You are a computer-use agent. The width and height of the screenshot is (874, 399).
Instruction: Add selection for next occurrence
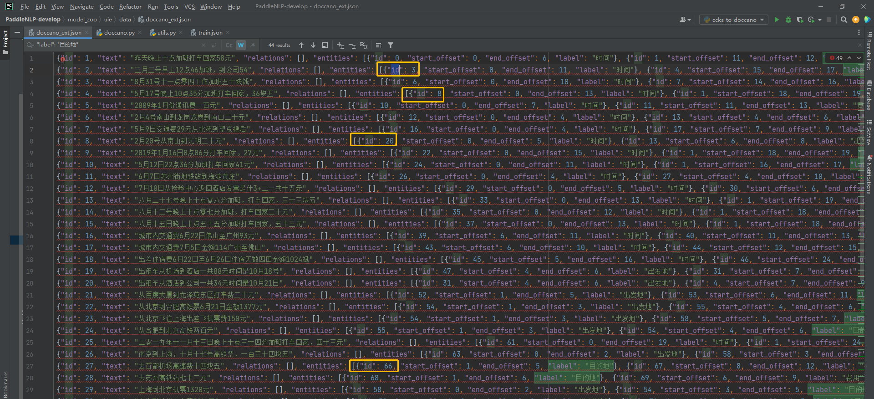[340, 45]
